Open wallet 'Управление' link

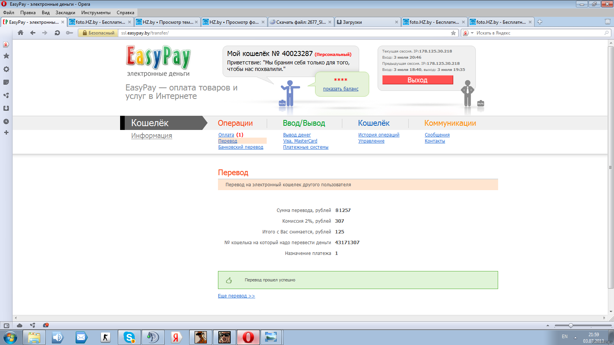point(371,141)
